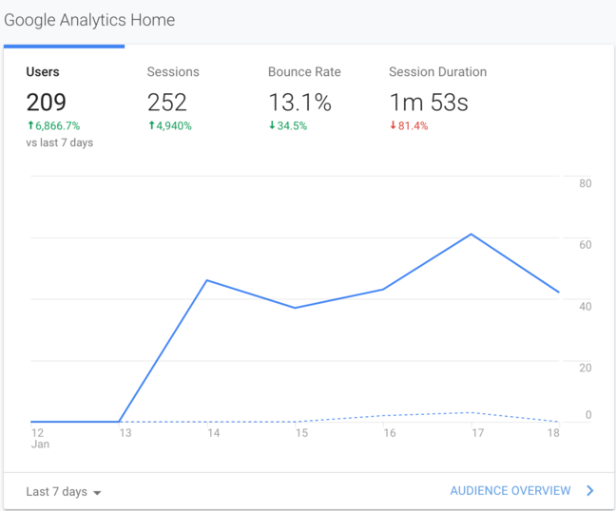
Task: Click the green up arrow under Users
Action: point(30,125)
